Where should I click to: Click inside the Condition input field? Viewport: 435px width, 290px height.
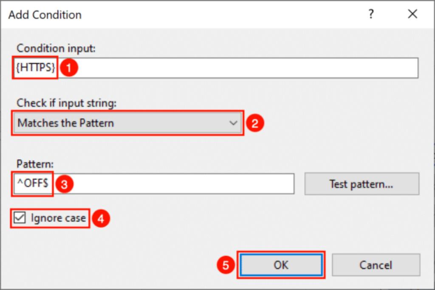(x=216, y=68)
